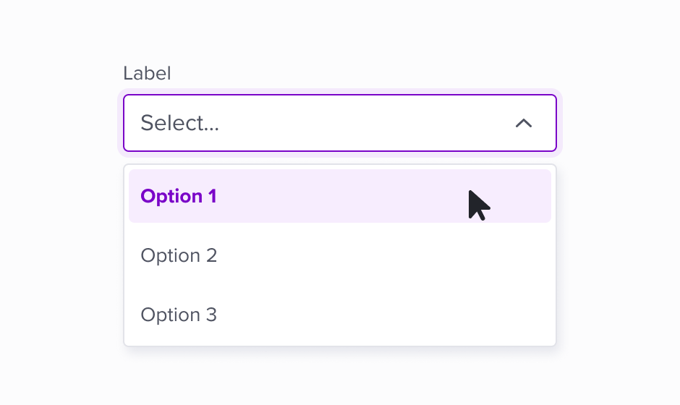Click the highlighted Option 1 row
This screenshot has height=405, width=680.
pyautogui.click(x=339, y=196)
